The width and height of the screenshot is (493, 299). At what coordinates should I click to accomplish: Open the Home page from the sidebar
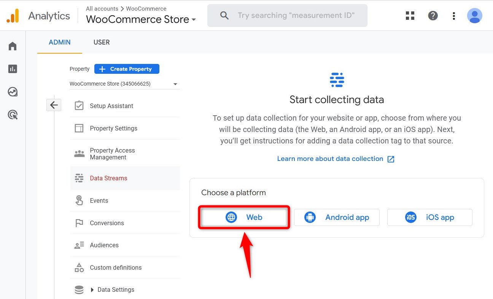pos(12,46)
